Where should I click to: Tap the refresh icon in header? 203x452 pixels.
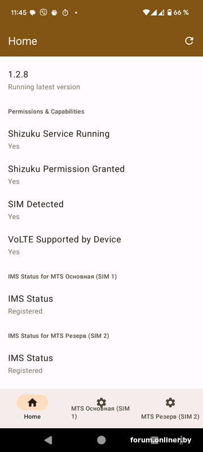[189, 41]
